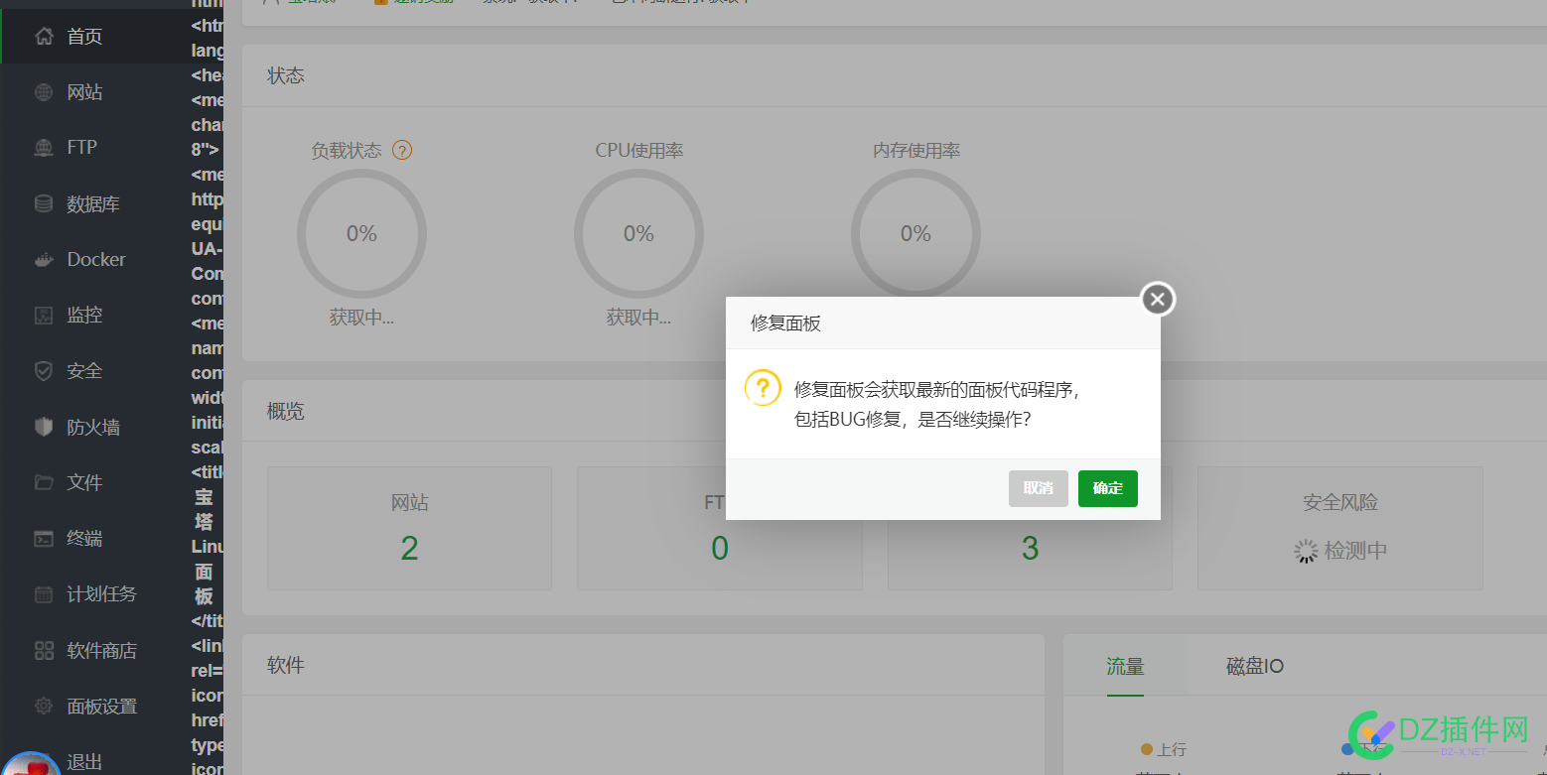Click the 状态 section heading
Viewport: 1547px width, 775px height.
click(286, 75)
